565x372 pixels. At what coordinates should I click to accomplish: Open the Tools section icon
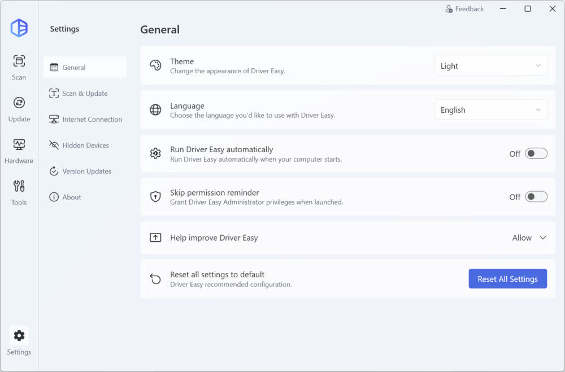click(19, 187)
